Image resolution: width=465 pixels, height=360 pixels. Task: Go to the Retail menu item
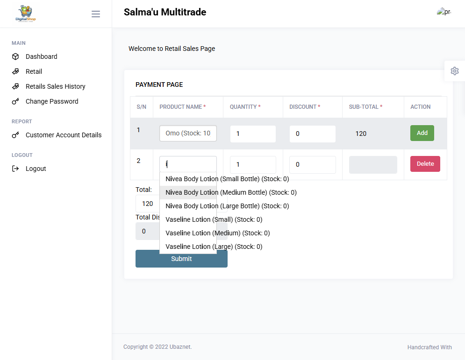pyautogui.click(x=34, y=71)
